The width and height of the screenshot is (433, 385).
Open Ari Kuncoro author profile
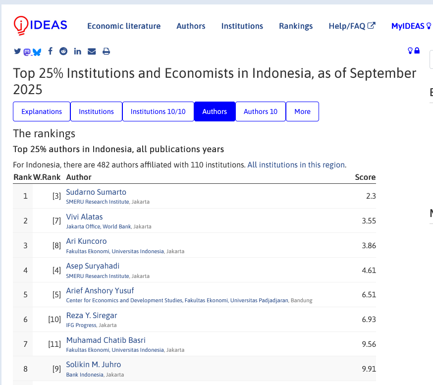click(x=86, y=241)
